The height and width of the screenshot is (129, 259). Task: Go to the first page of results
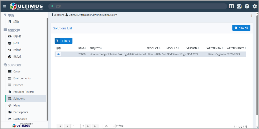point(60,126)
